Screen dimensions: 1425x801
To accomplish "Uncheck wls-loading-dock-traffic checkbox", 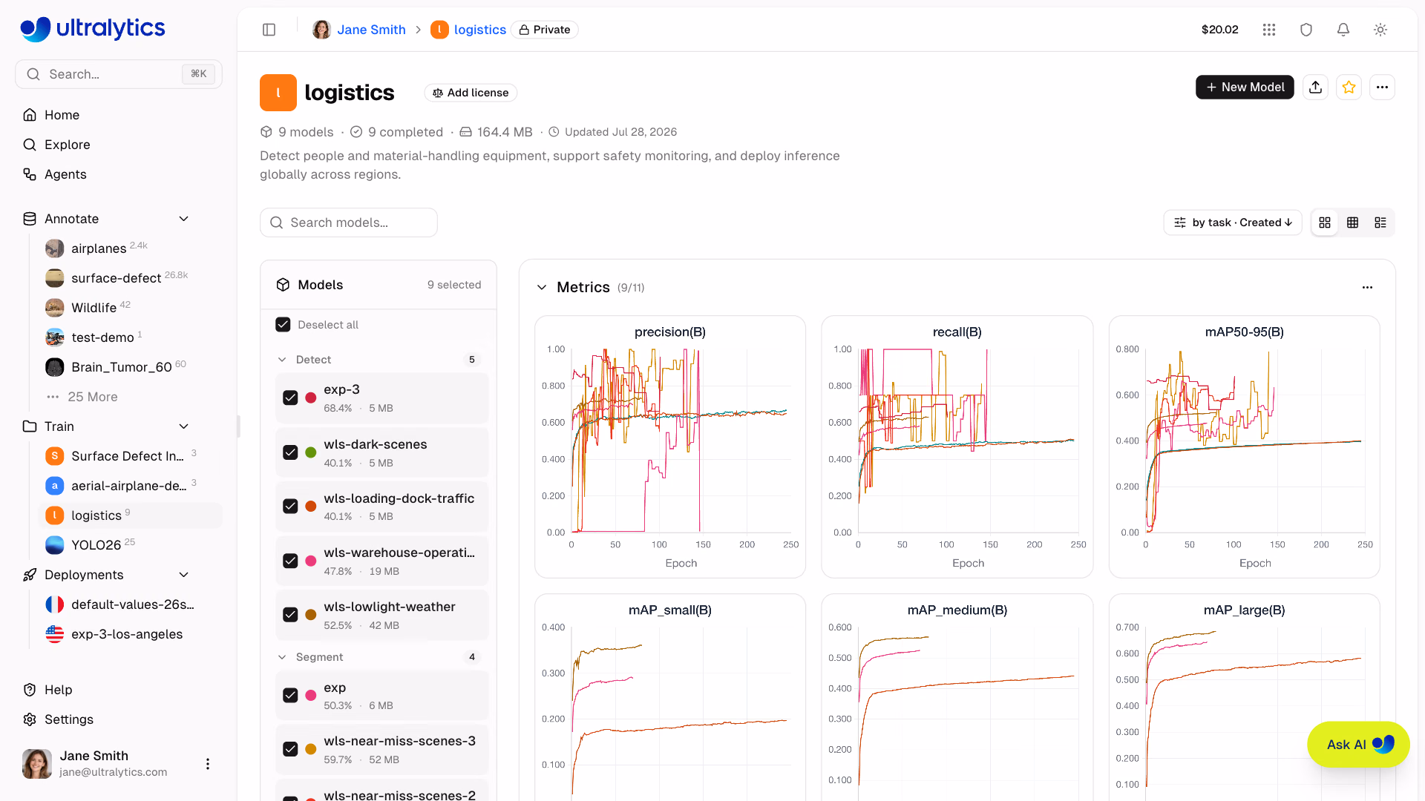I will (x=290, y=507).
